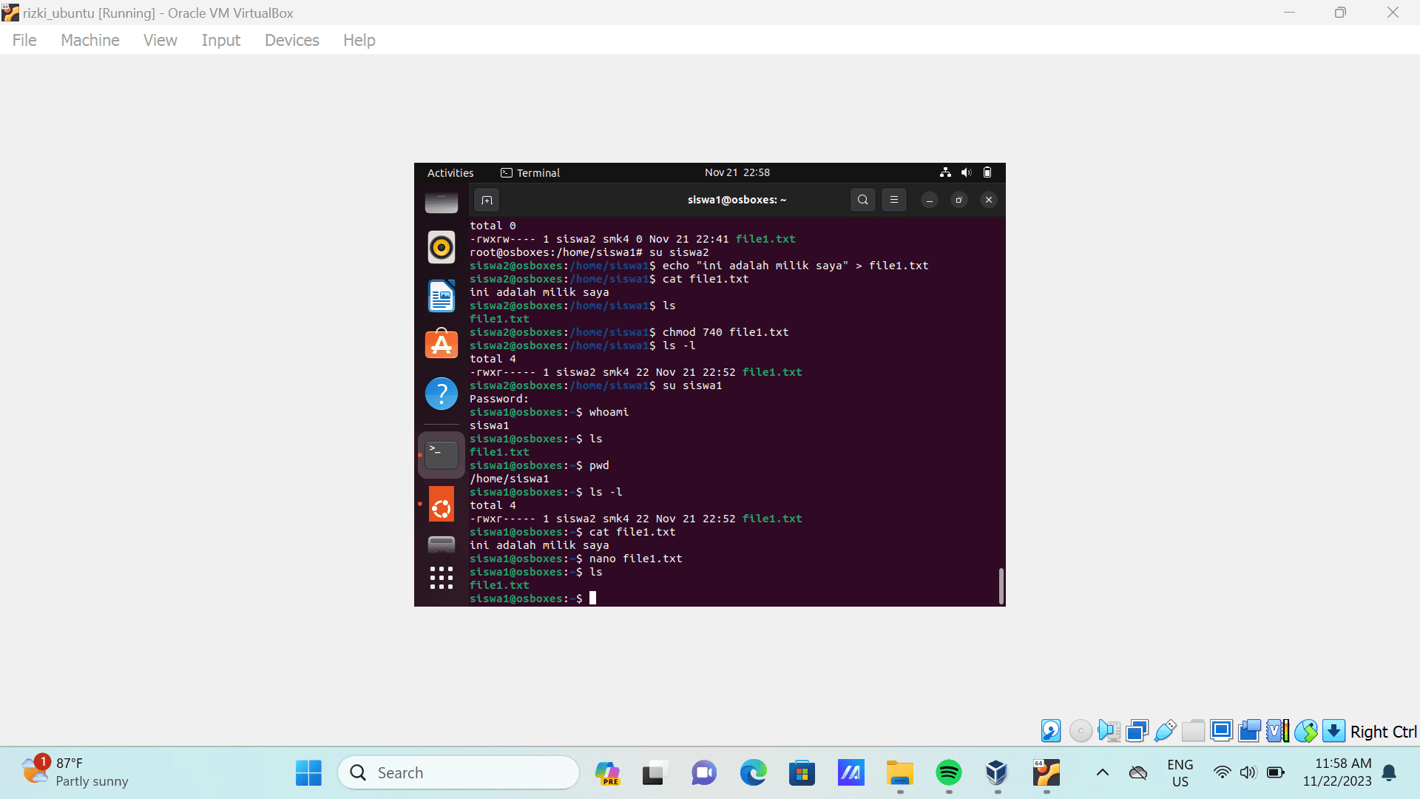Click the OneDrive cloud tray icon

(1138, 773)
